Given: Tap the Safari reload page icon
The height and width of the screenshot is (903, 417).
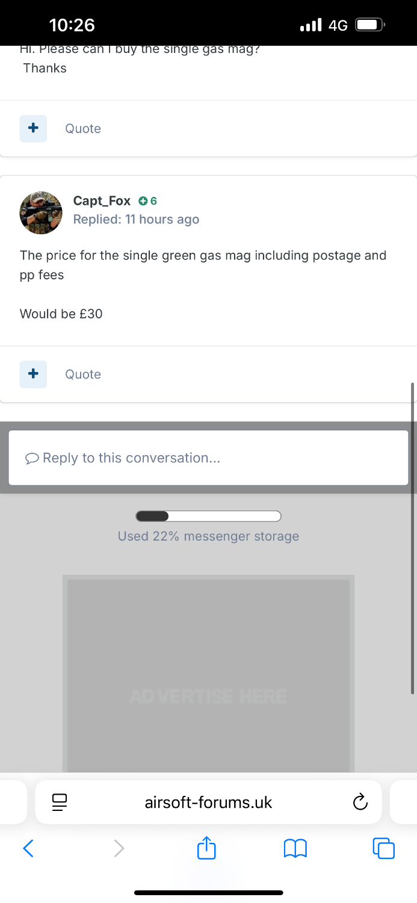Looking at the screenshot, I should click(x=360, y=802).
